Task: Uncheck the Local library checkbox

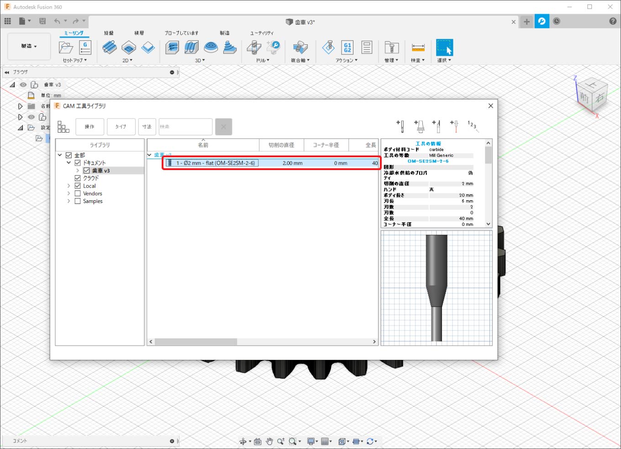Action: pyautogui.click(x=78, y=186)
